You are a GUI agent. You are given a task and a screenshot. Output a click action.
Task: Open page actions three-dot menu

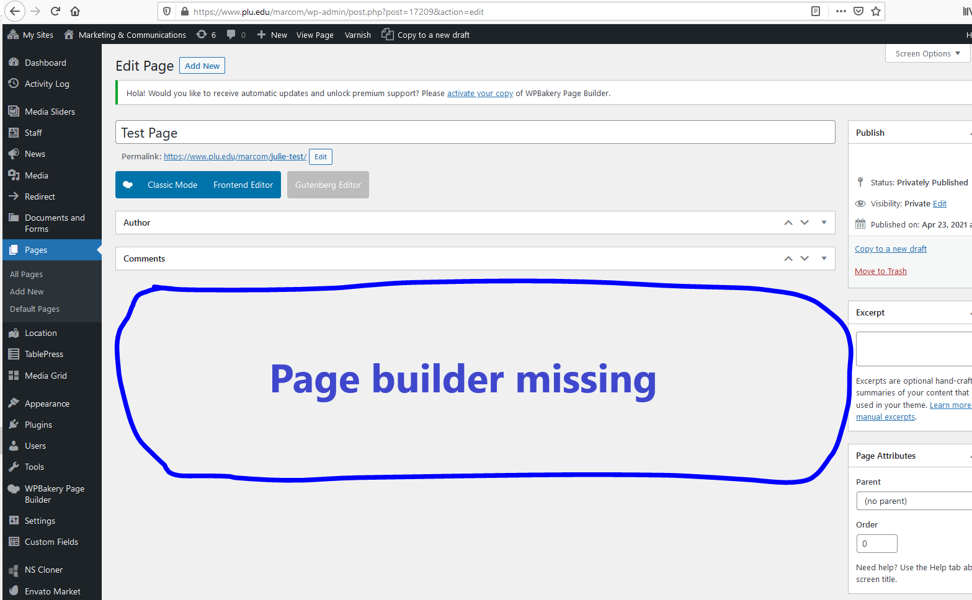(841, 11)
